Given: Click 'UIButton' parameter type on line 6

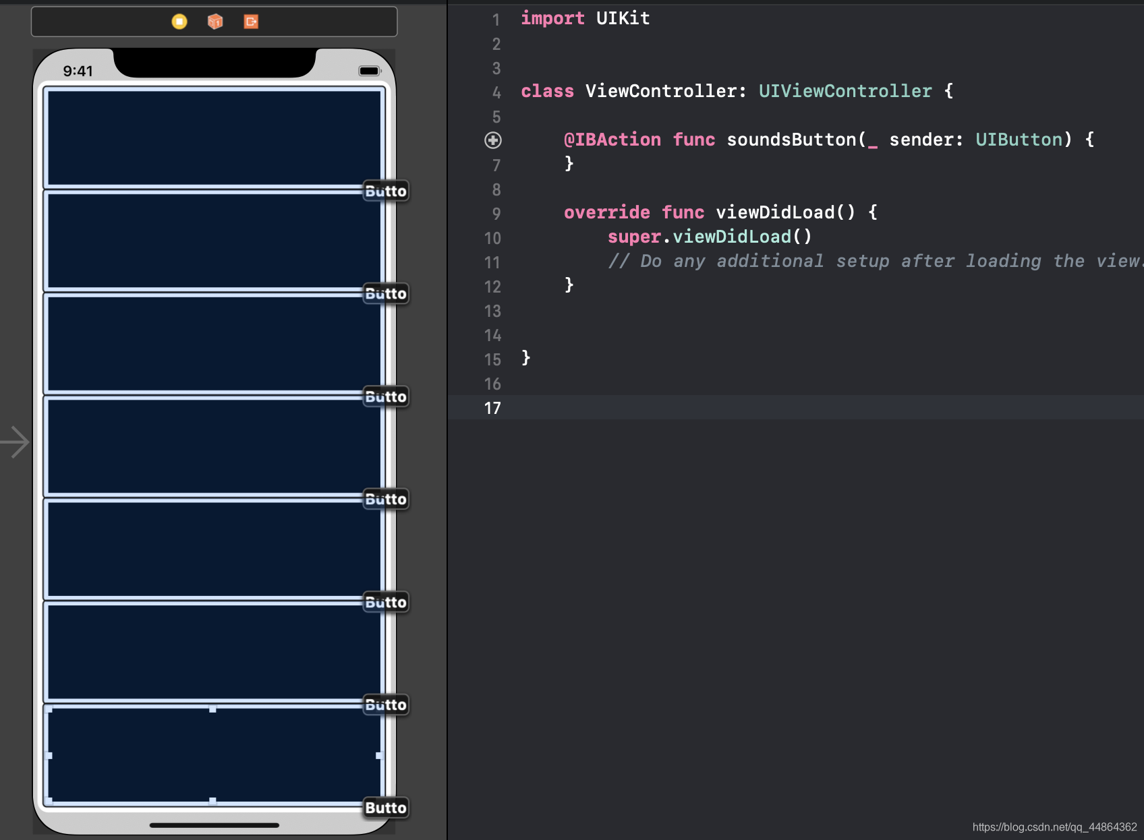Looking at the screenshot, I should 1019,140.
